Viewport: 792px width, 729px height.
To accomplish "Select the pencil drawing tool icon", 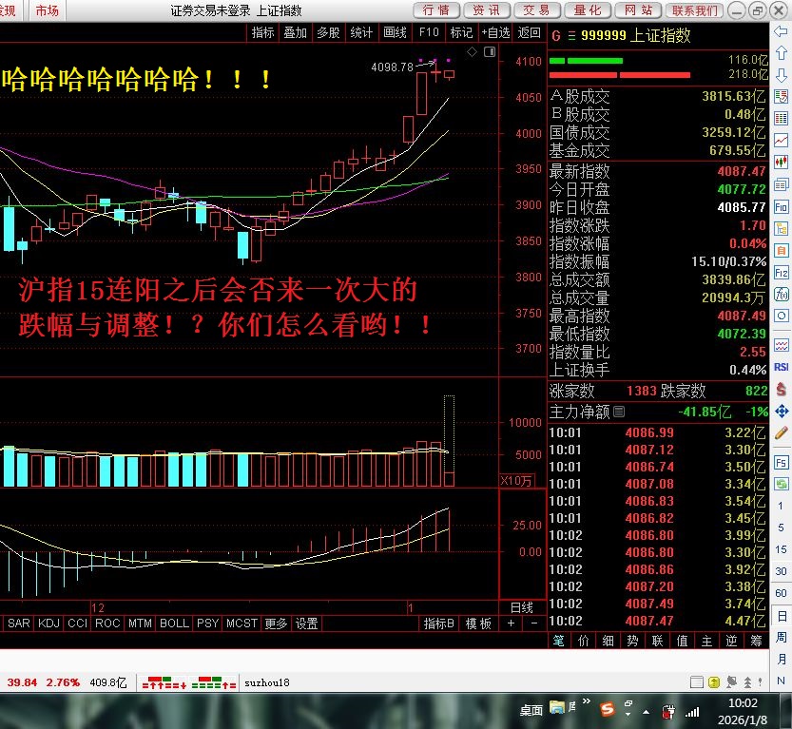I will tap(781, 432).
